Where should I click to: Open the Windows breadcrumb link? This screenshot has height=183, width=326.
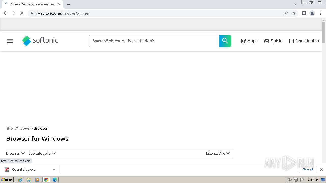(x=22, y=128)
